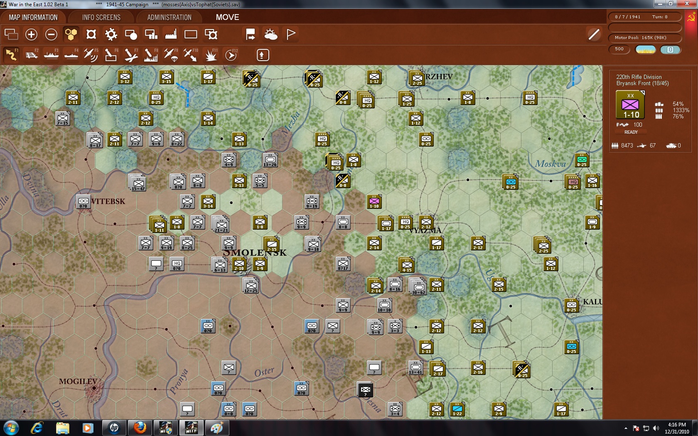Image resolution: width=698 pixels, height=436 pixels.
Task: Open the Info Screens tab
Action: click(101, 17)
